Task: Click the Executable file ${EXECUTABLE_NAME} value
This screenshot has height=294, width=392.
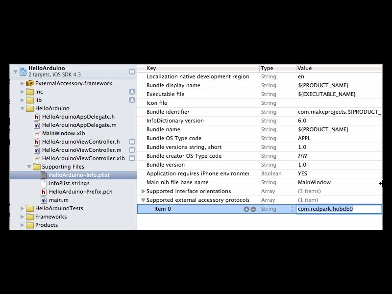Action: pos(326,94)
